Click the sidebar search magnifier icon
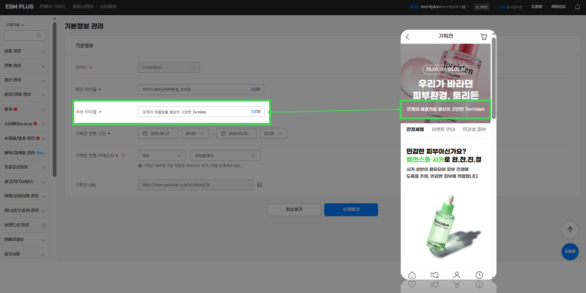This screenshot has height=293, width=586. [x=39, y=36]
